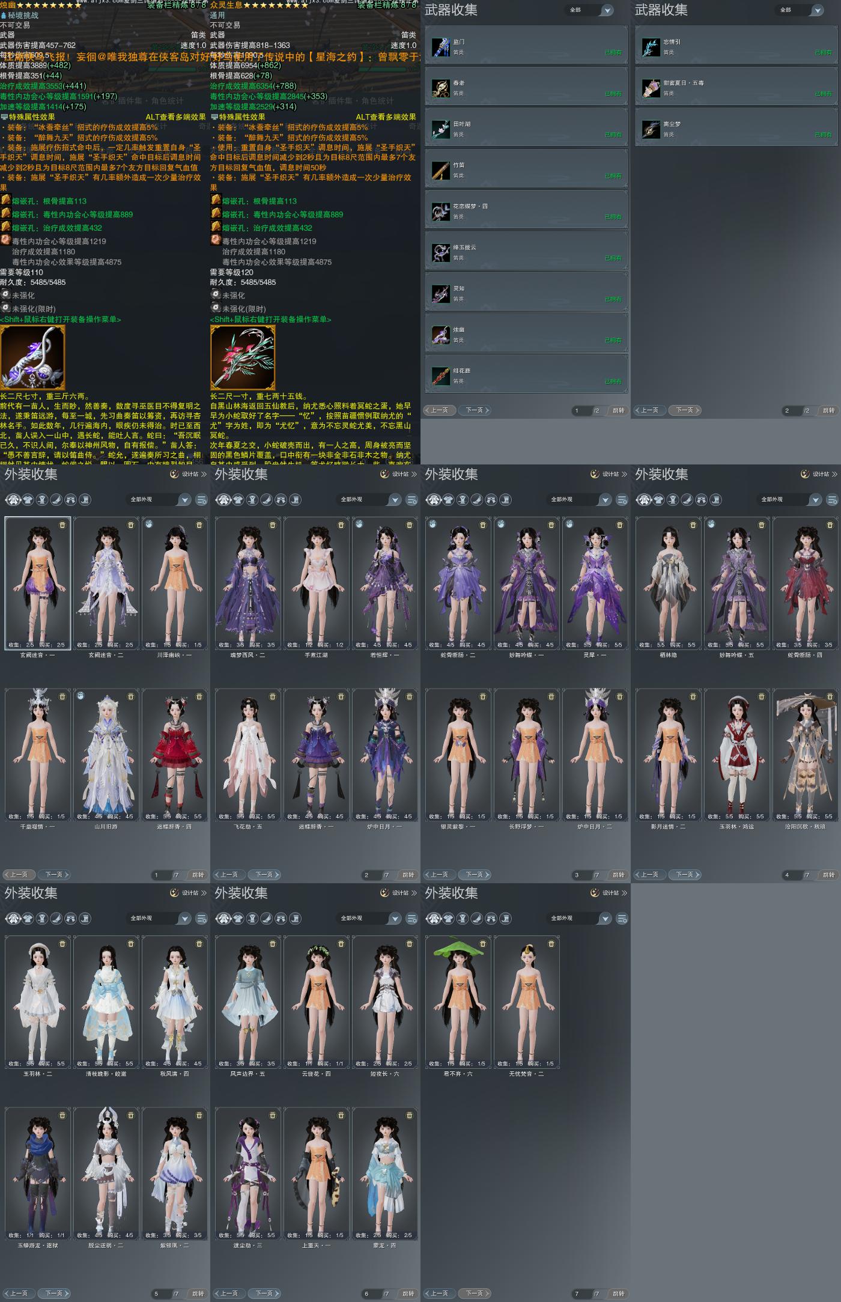Click trash icon on 君不弃·六 card

483,944
